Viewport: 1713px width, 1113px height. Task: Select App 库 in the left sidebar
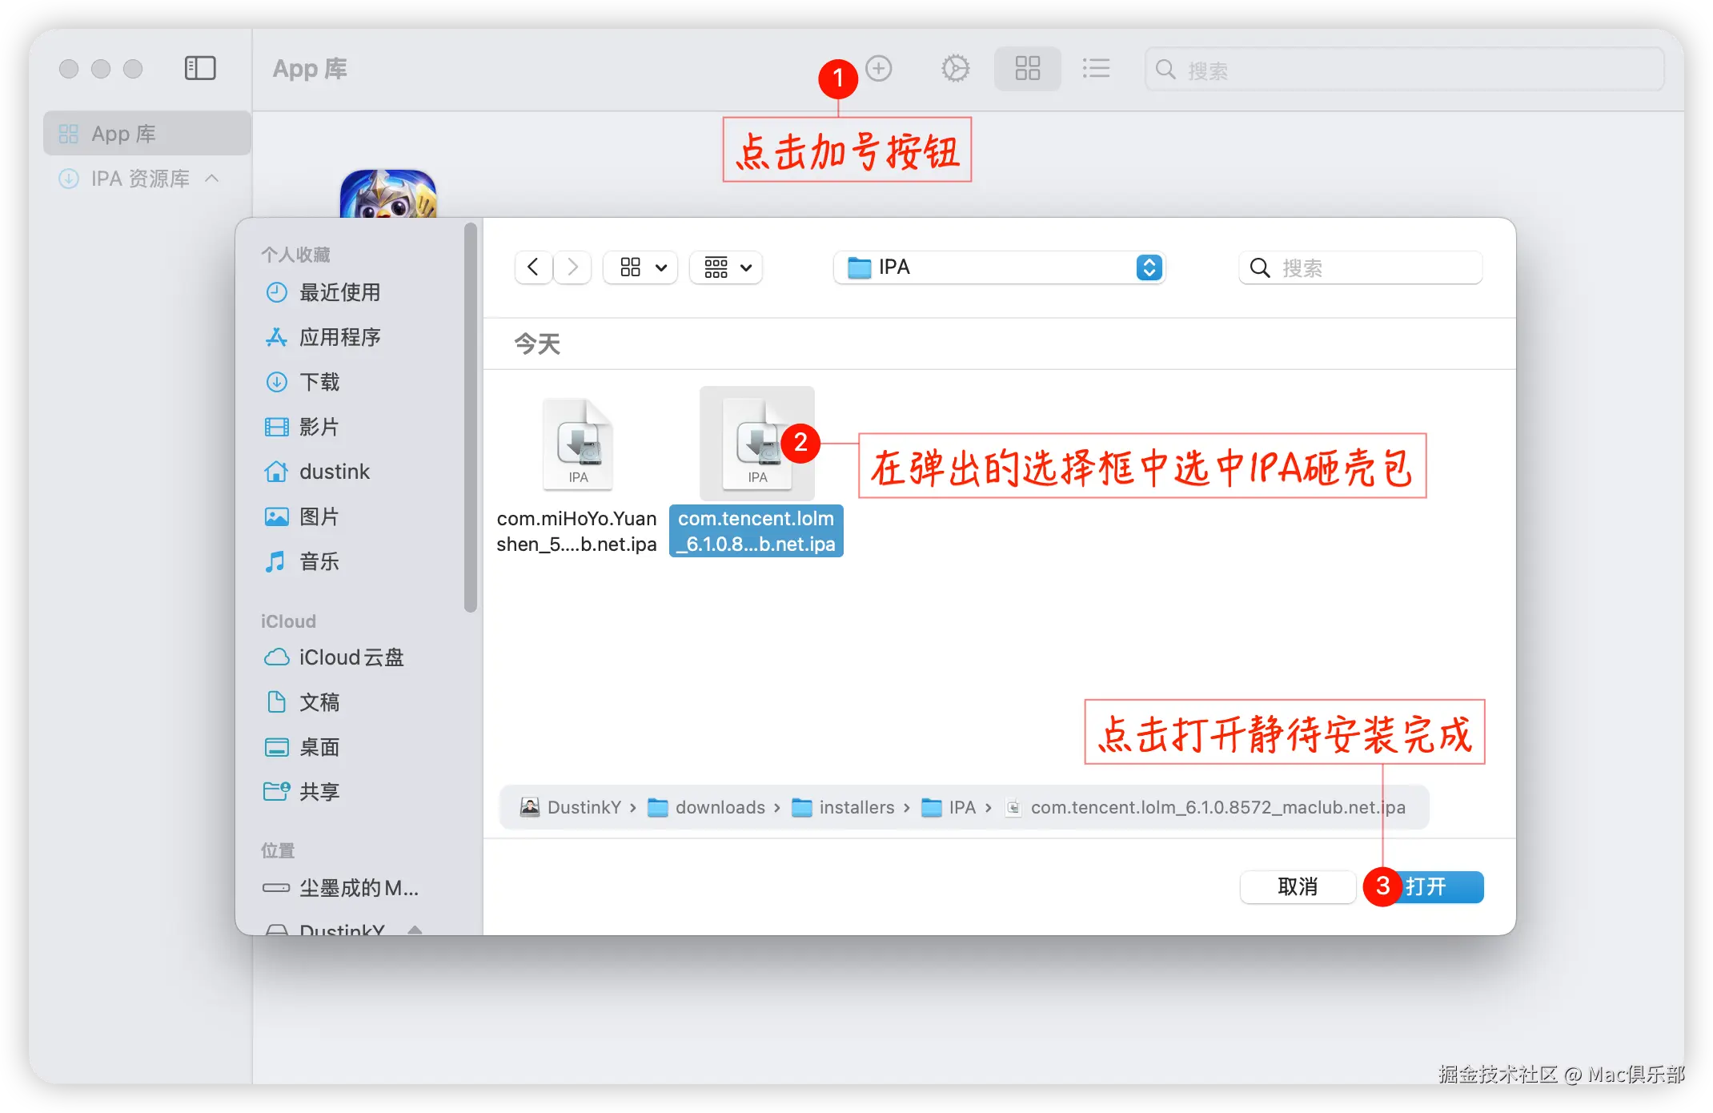click(124, 133)
